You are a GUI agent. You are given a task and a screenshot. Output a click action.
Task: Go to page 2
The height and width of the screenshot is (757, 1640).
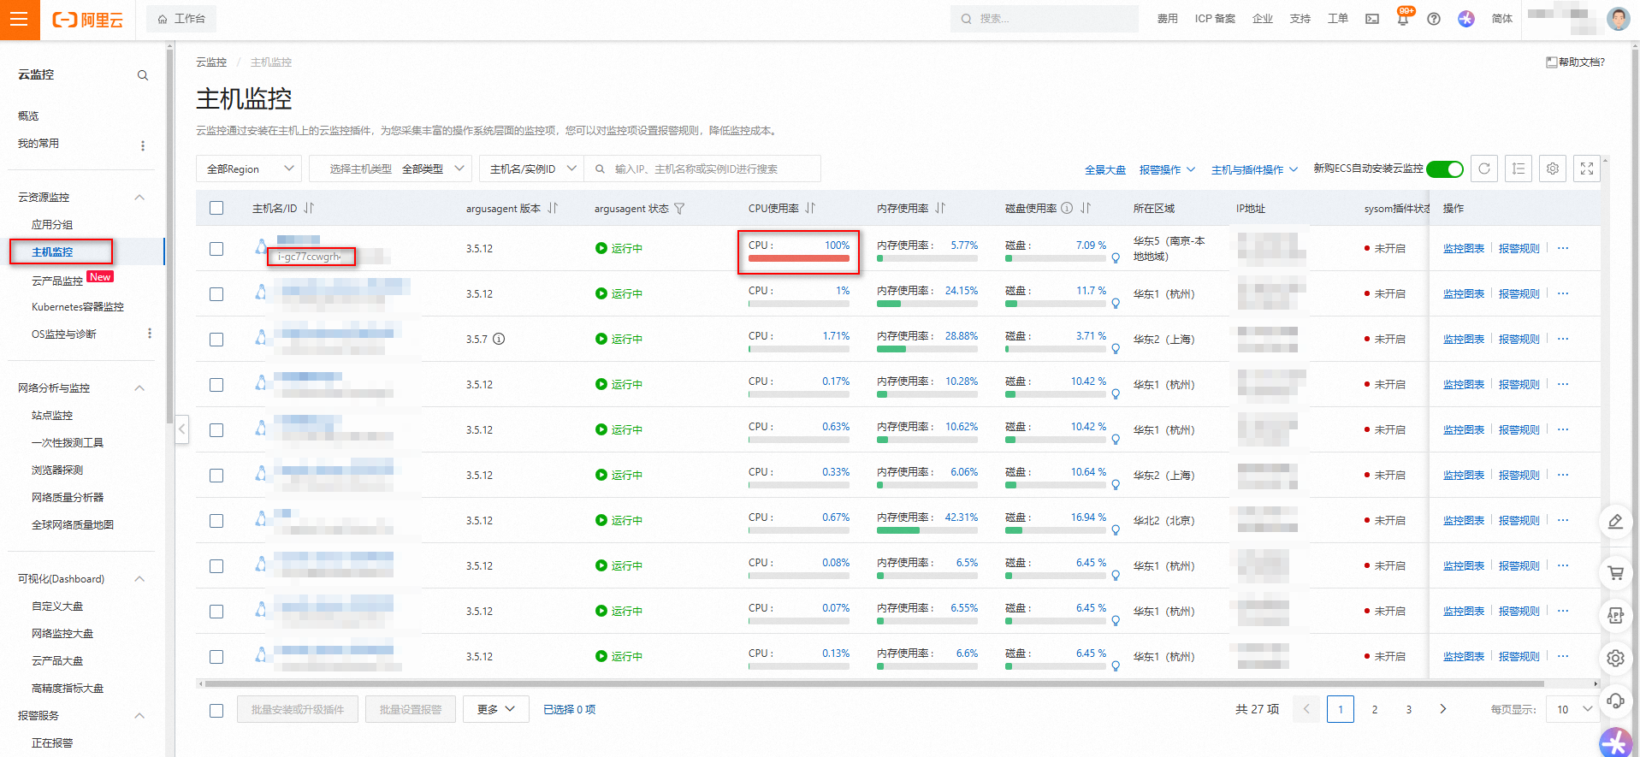click(x=1375, y=709)
